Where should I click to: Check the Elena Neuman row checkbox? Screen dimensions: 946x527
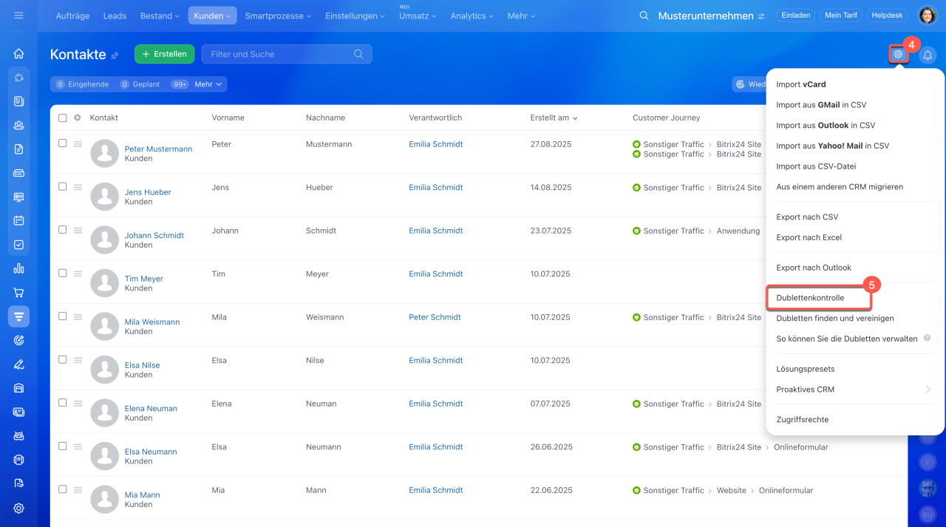click(62, 403)
